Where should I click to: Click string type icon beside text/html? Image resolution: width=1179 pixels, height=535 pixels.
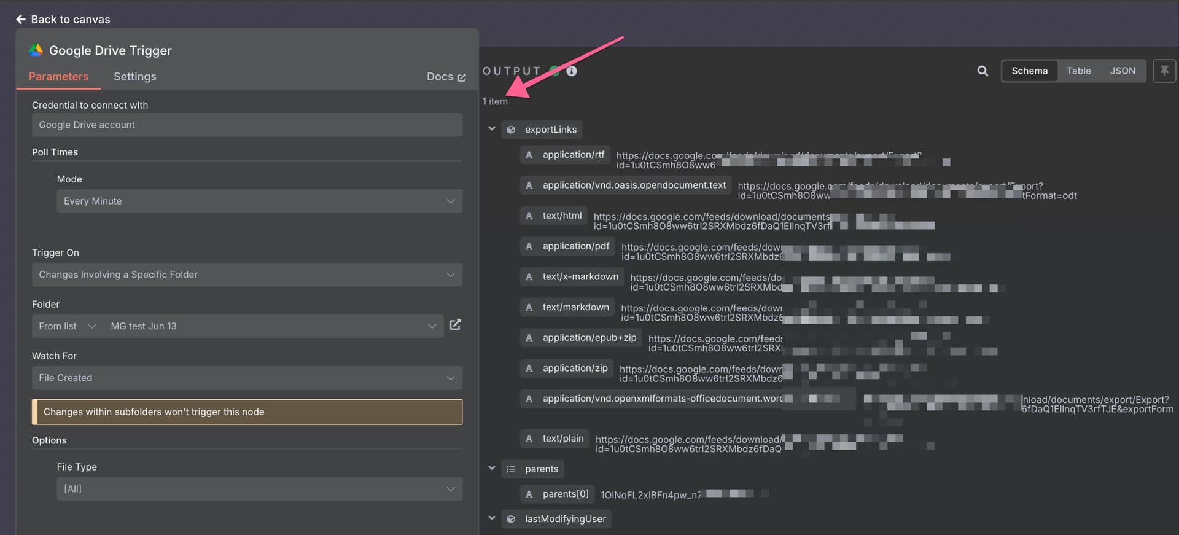click(x=529, y=216)
